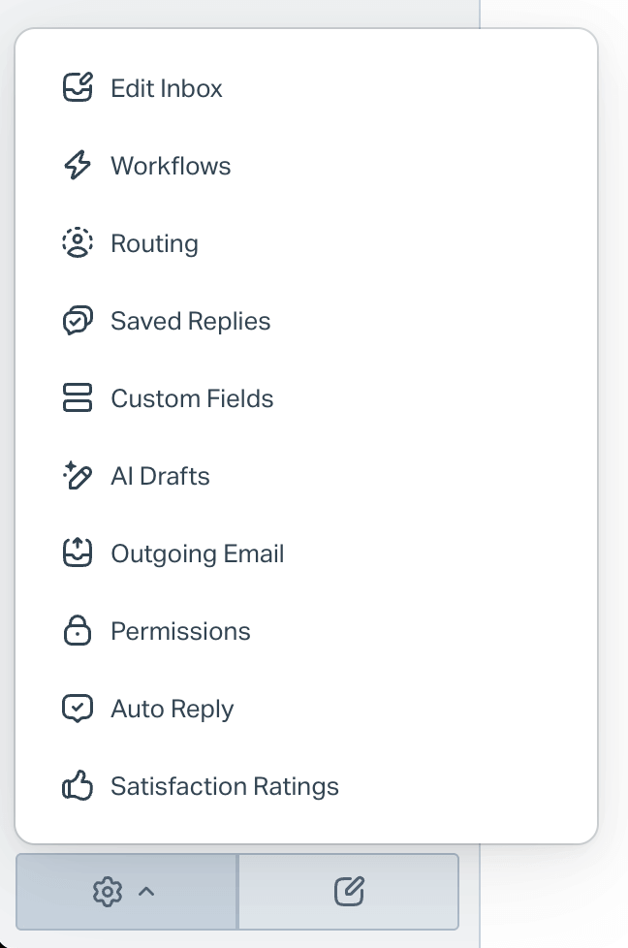Open the Saved Replies menu label
The width and height of the screenshot is (628, 948).
pos(190,321)
